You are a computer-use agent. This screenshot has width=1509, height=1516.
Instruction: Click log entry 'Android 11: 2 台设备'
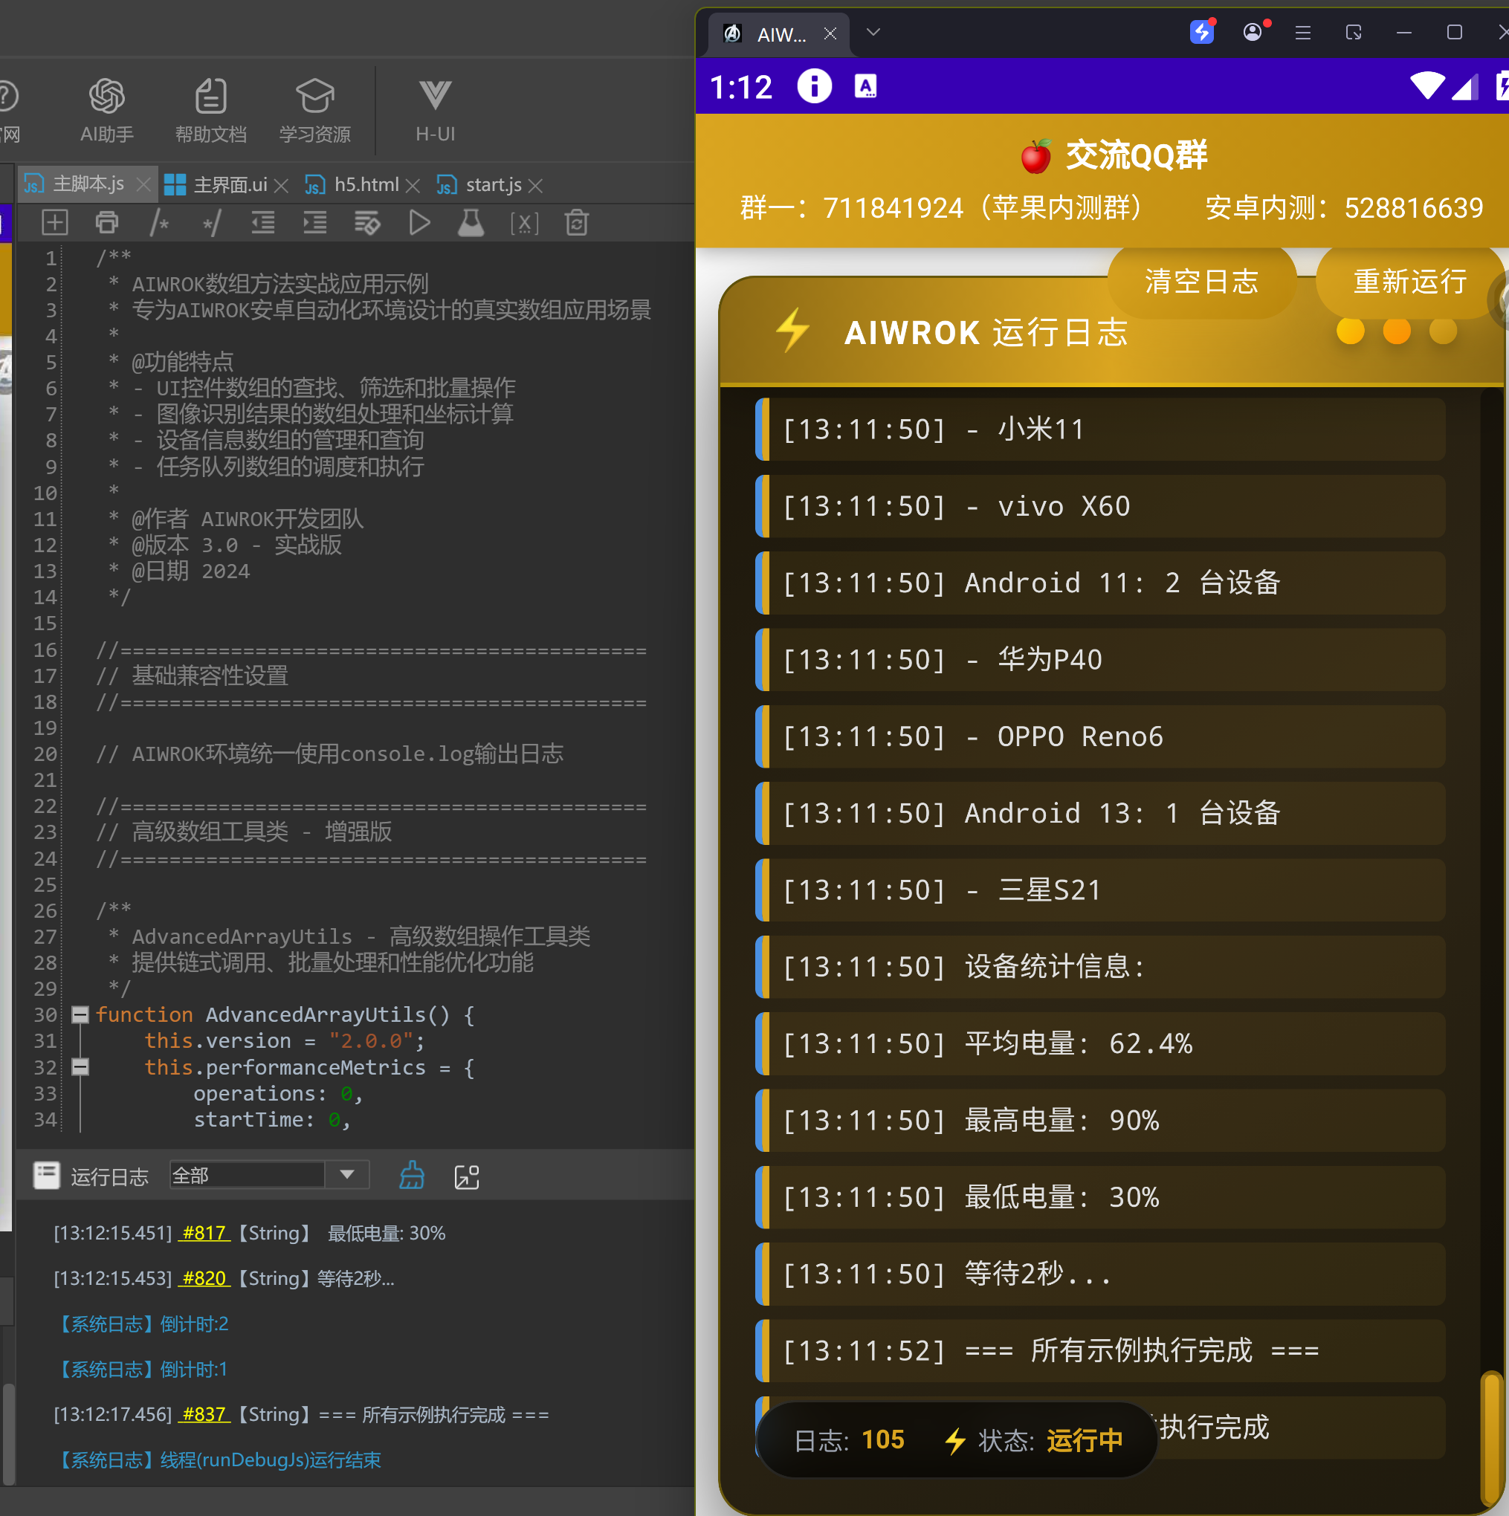[1100, 583]
